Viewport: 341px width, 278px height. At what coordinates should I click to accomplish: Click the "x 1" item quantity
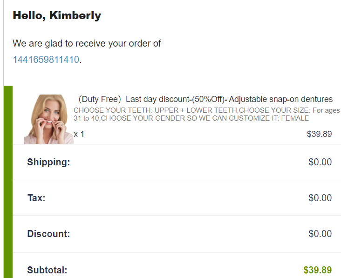coord(79,134)
